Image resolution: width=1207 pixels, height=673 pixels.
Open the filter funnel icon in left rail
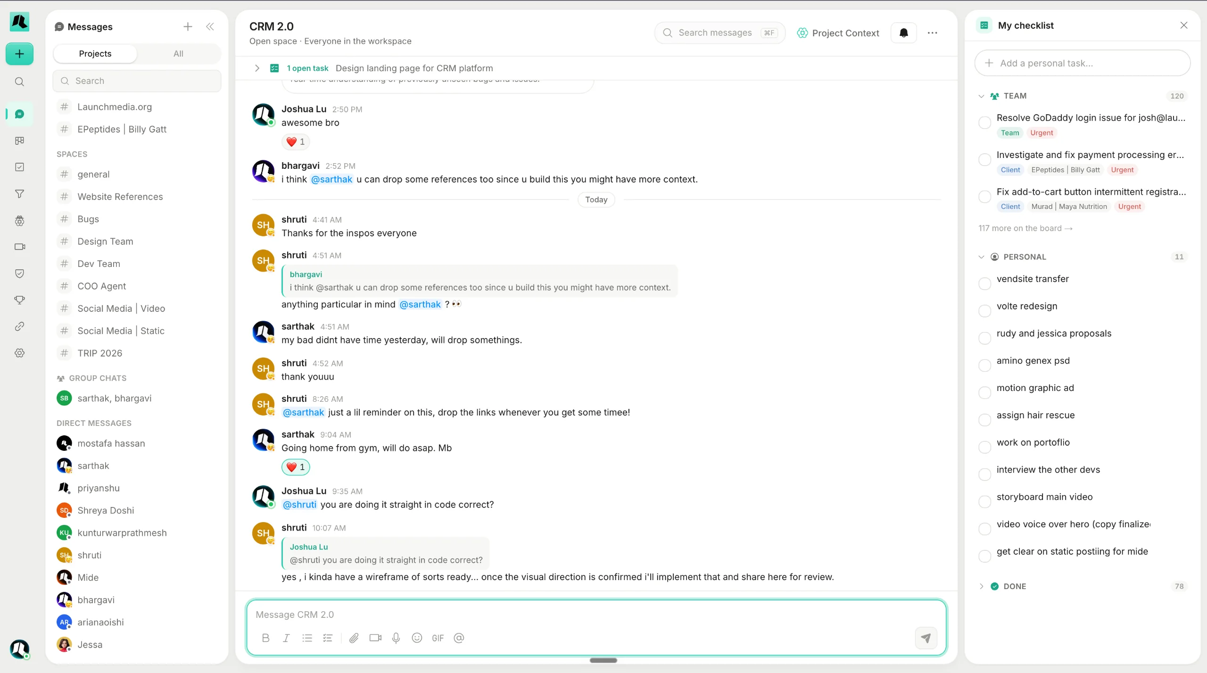click(x=19, y=194)
